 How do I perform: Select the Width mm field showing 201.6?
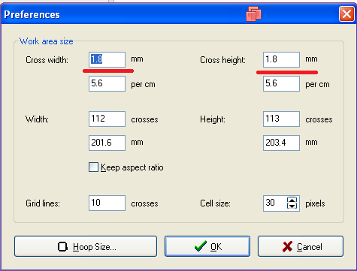point(107,143)
